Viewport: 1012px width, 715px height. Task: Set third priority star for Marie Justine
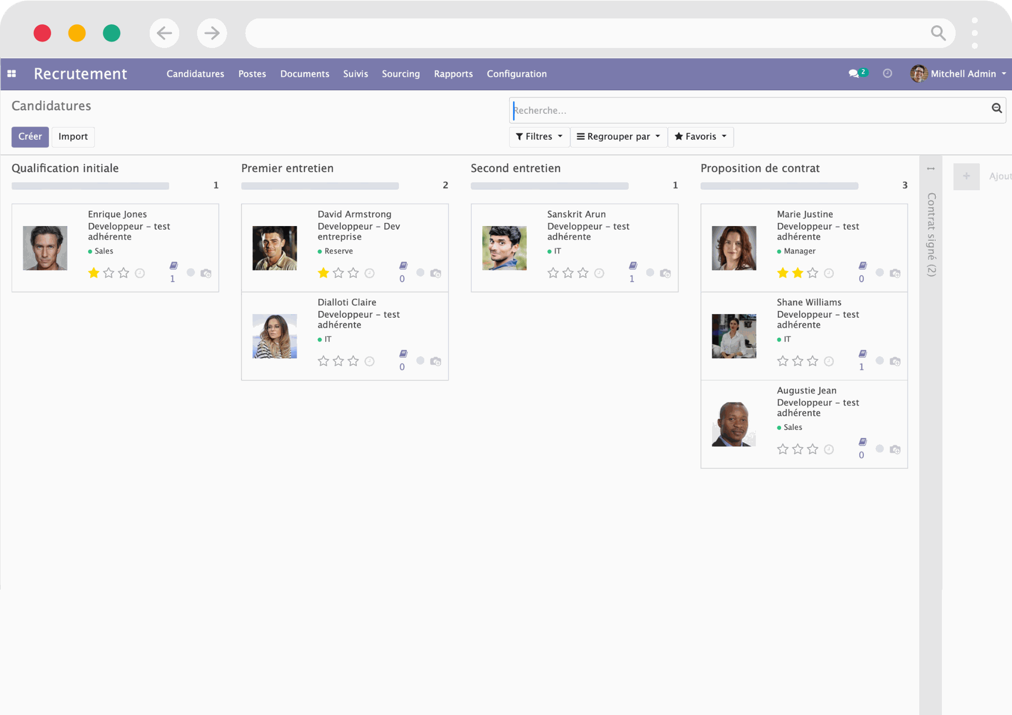click(813, 273)
